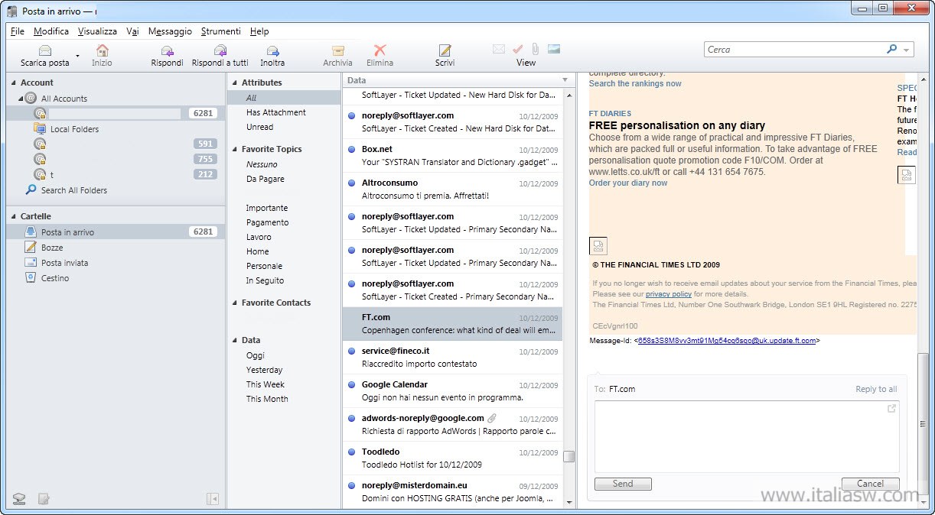The width and height of the screenshot is (935, 515).
Task: Click the Reply to all link
Action: (876, 389)
